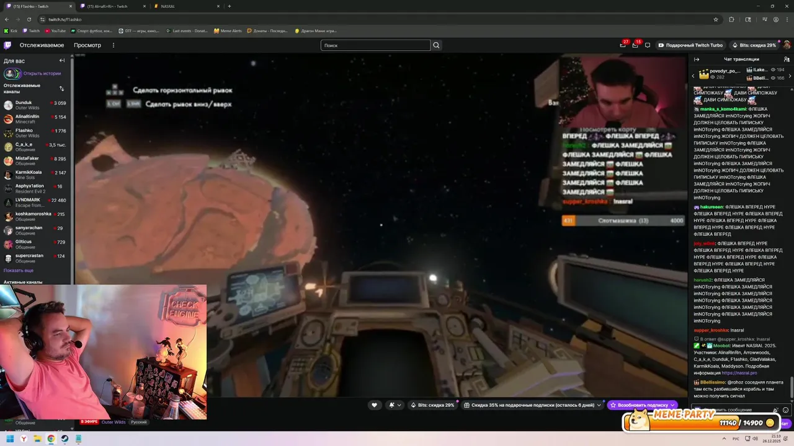This screenshot has height=446, width=794.
Task: Click the Twitch search field
Action: click(x=375, y=45)
